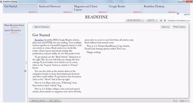Follow the Readefine hyperlink in the article
The width and height of the screenshot is (193, 103).
point(39,40)
